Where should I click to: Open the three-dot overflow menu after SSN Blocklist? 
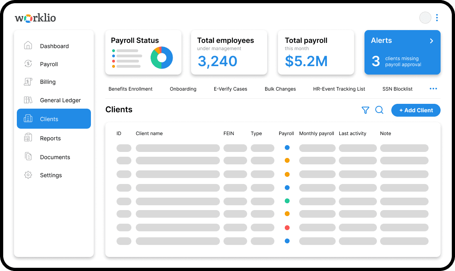[433, 89]
